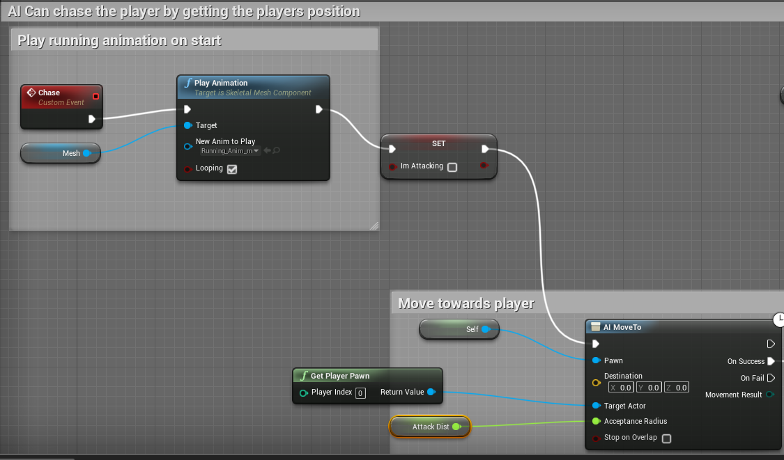Click the AI MoveTo On Fail pin
Viewport: 784px width, 460px height.
coord(771,378)
